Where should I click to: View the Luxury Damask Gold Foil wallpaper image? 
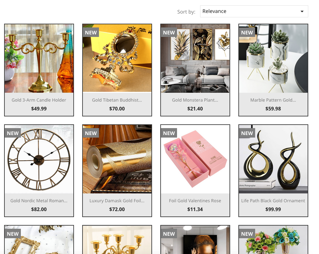[117, 159]
